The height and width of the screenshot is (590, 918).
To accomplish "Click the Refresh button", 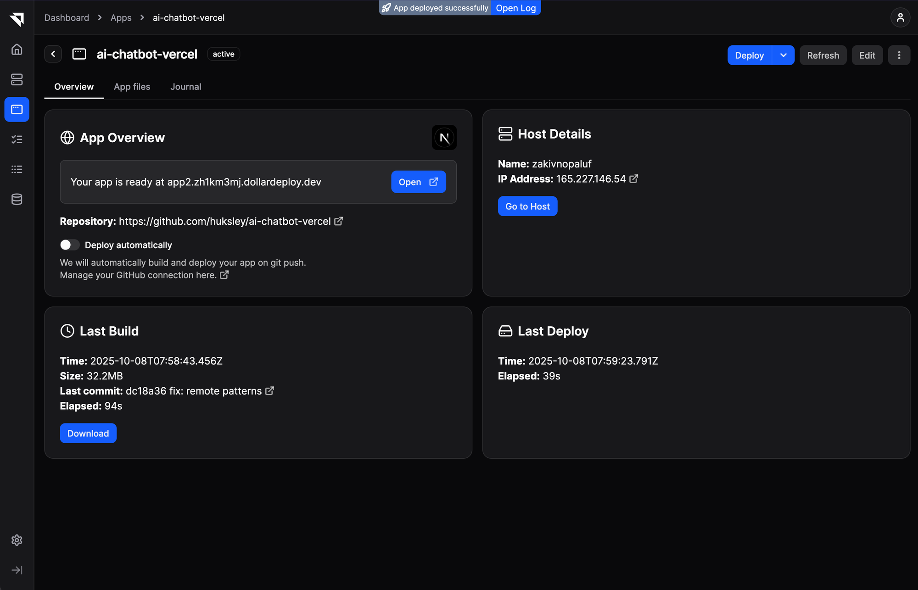I will tap(823, 55).
